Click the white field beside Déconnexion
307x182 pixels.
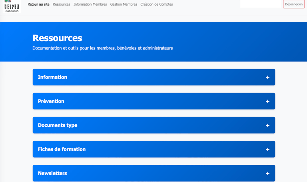click(x=261, y=4)
